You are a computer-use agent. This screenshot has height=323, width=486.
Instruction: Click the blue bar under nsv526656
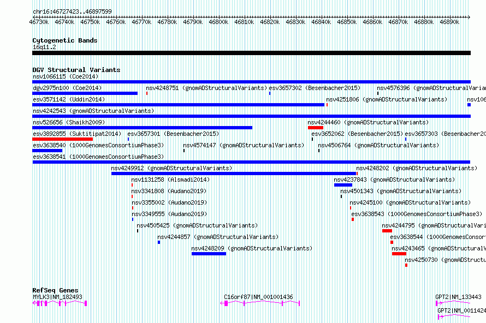pyautogui.click(x=143, y=128)
